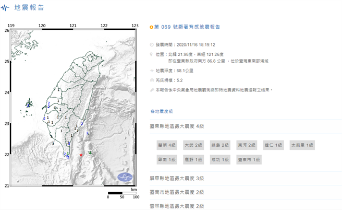Click the orange circle beside report number 069

pos(151,27)
